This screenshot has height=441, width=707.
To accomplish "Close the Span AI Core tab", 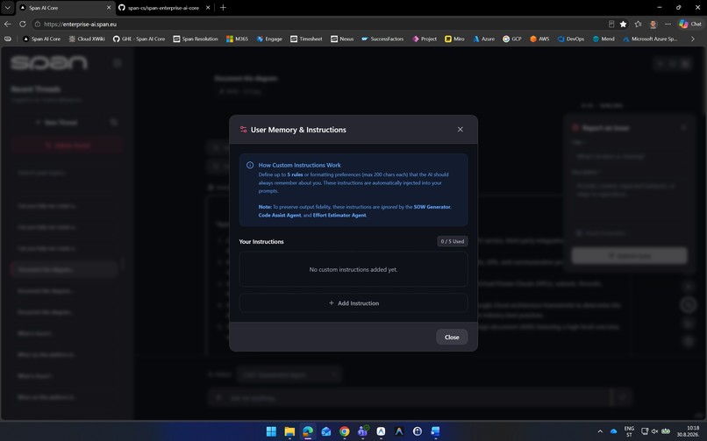I will click(x=109, y=8).
